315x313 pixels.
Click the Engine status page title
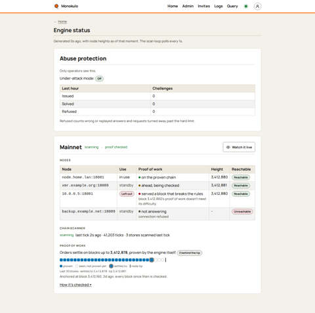click(x=72, y=30)
